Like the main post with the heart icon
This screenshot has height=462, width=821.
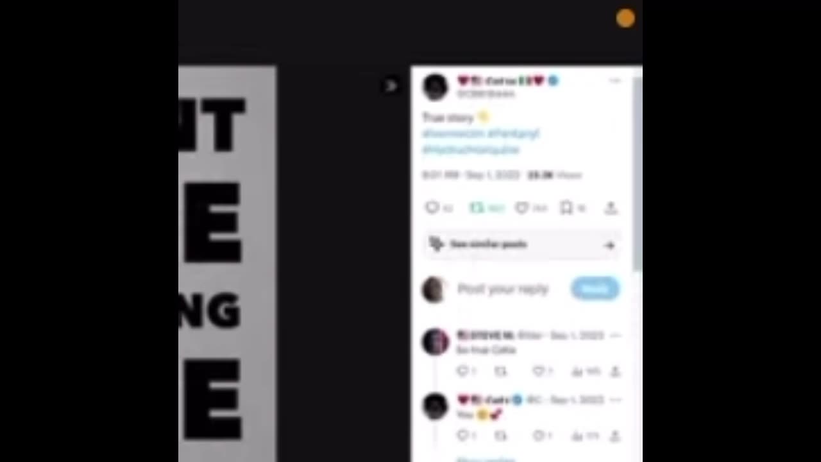point(522,207)
